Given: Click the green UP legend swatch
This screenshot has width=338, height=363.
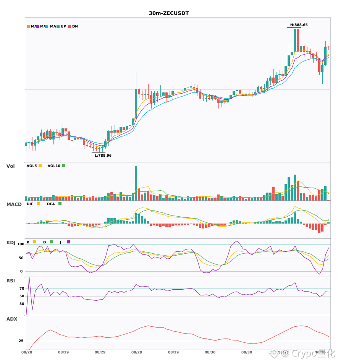Looking at the screenshot, I should [58, 26].
